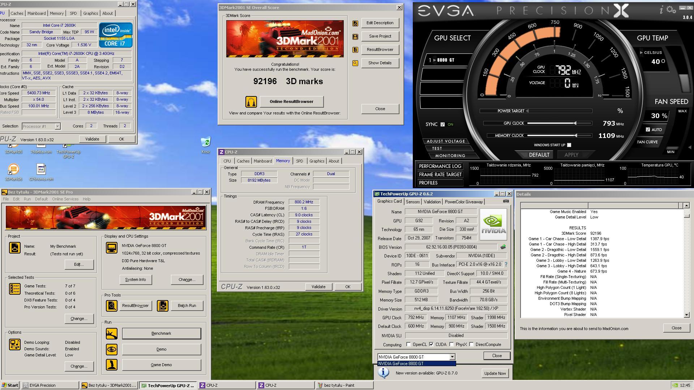Open the Online Services menu in 3DMark2001

pyautogui.click(x=65, y=199)
